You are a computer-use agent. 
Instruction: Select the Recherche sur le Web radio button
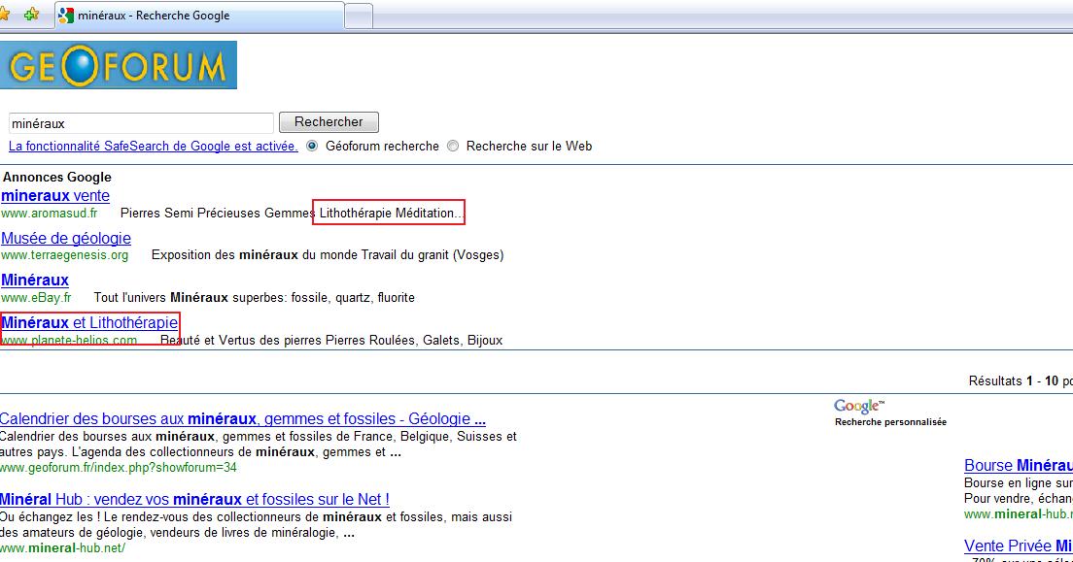pos(453,146)
